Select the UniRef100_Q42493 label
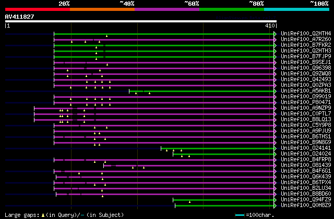Image resolution: width=334 pixels, height=219 pixels. coord(306,79)
